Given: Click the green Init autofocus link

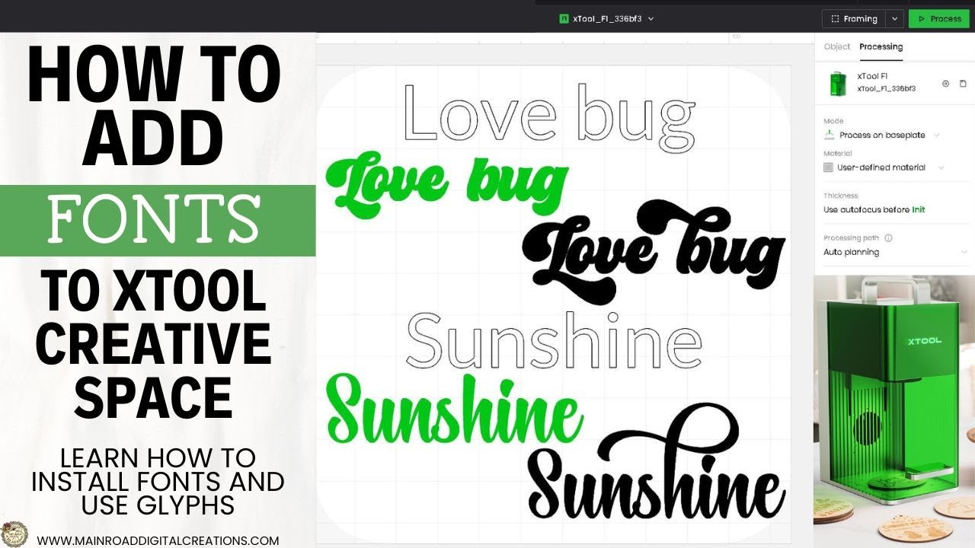Looking at the screenshot, I should pos(918,209).
